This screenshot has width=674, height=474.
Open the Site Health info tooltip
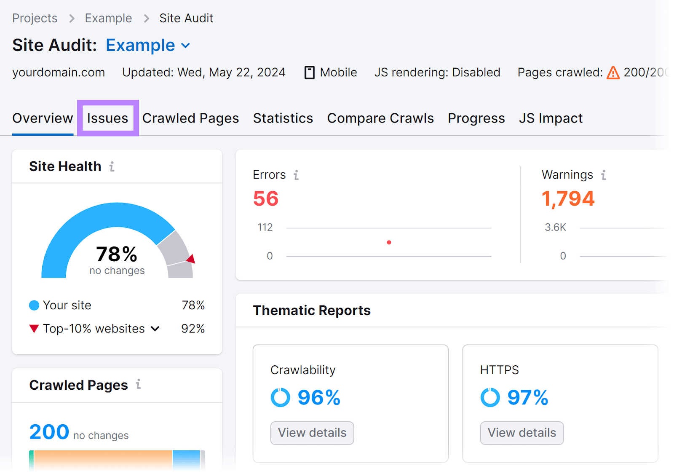pos(111,166)
